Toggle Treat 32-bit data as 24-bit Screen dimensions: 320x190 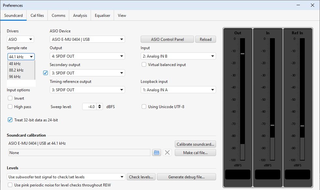[x=10, y=120]
